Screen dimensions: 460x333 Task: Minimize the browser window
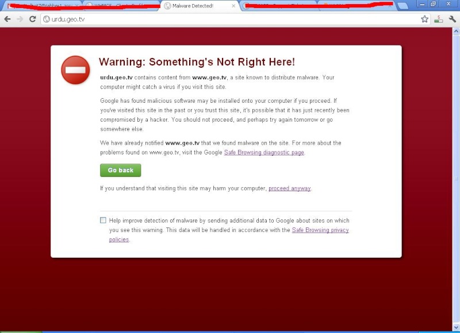[x=422, y=4]
